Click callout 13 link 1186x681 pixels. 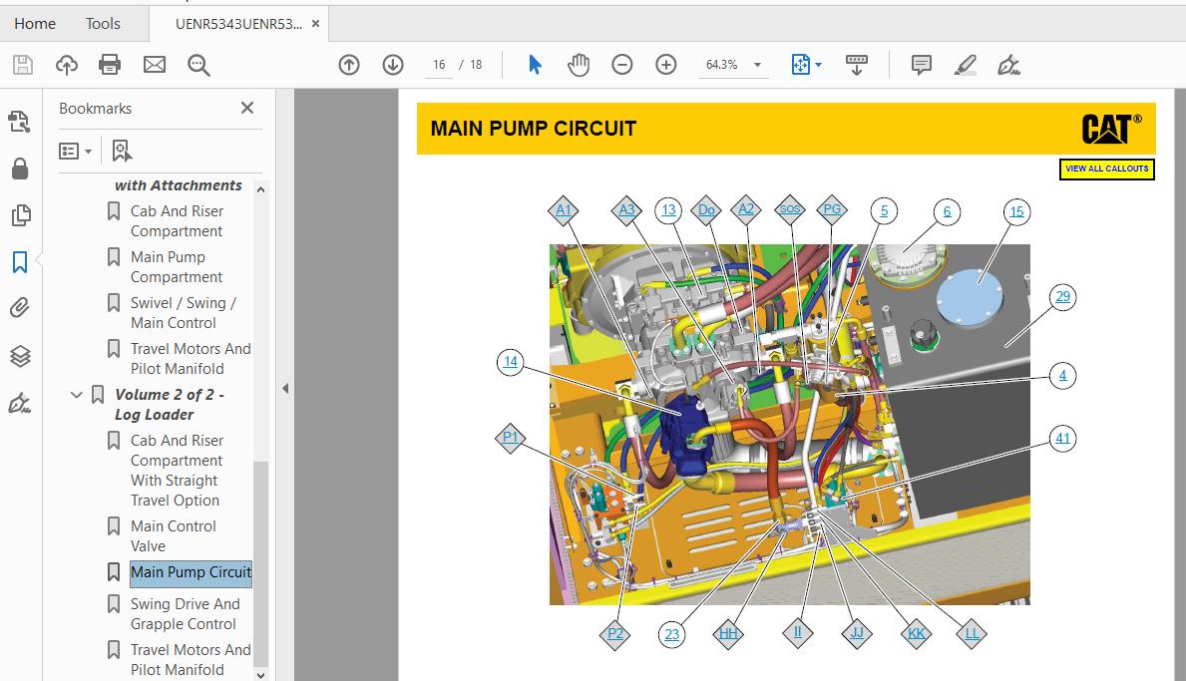[x=668, y=210]
